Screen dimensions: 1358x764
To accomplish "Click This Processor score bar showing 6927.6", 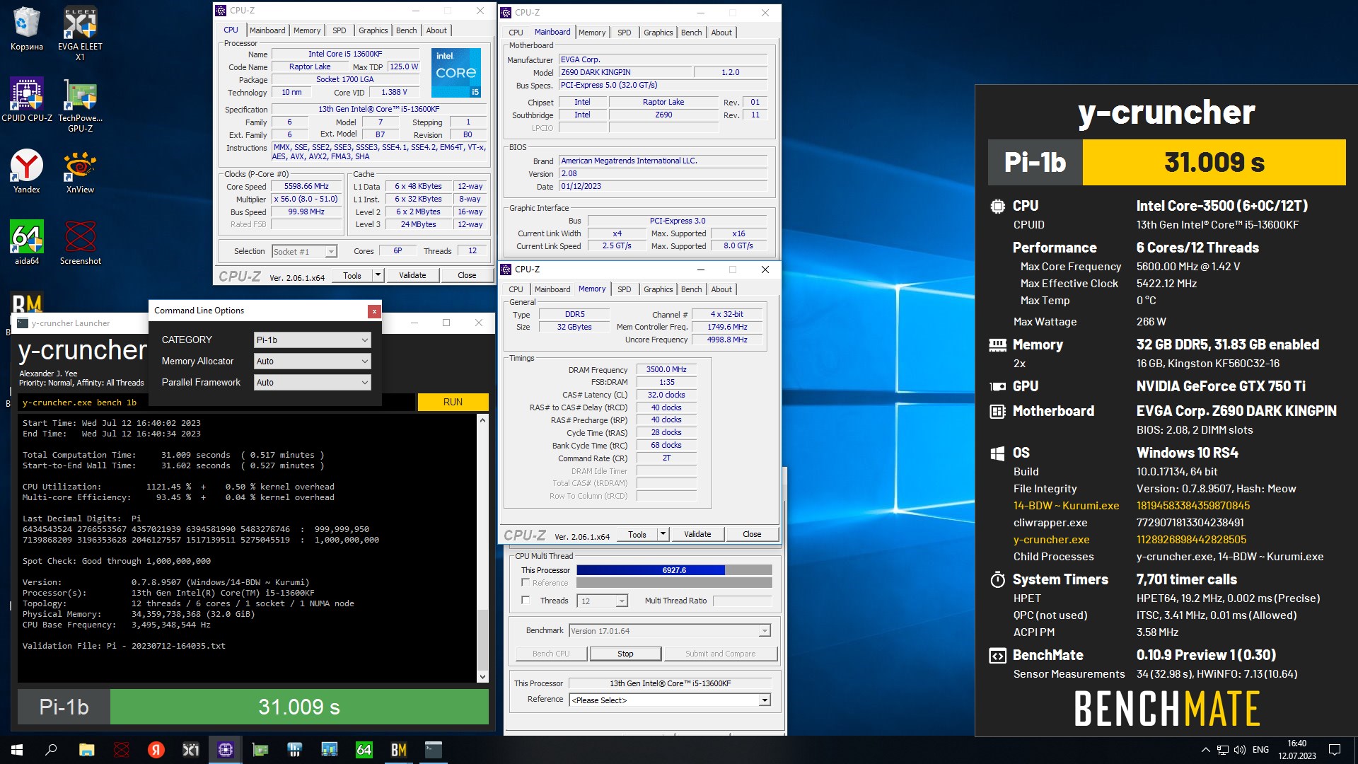I will click(674, 570).
